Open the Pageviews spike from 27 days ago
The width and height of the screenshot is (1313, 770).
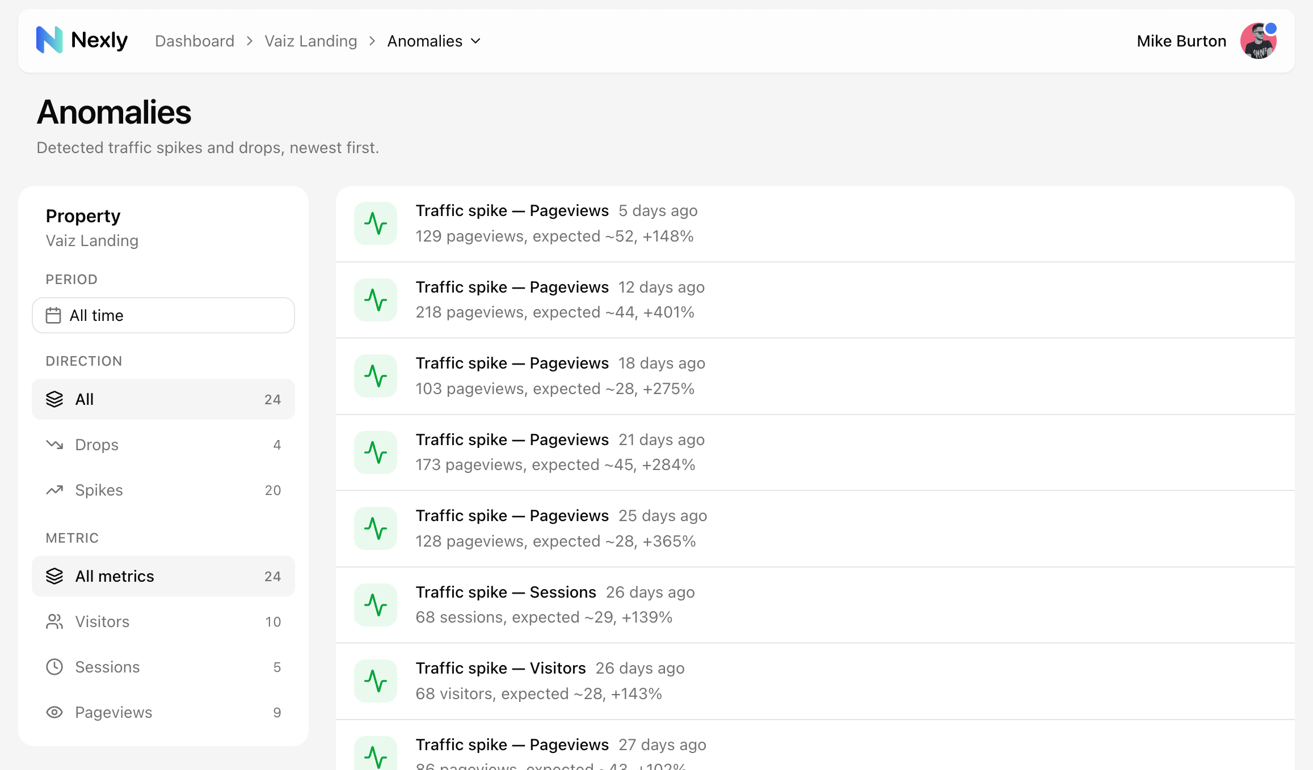click(815, 745)
